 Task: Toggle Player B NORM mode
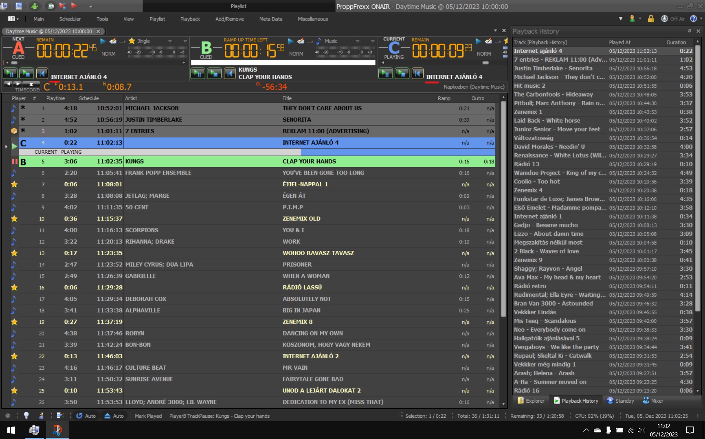[x=296, y=54]
